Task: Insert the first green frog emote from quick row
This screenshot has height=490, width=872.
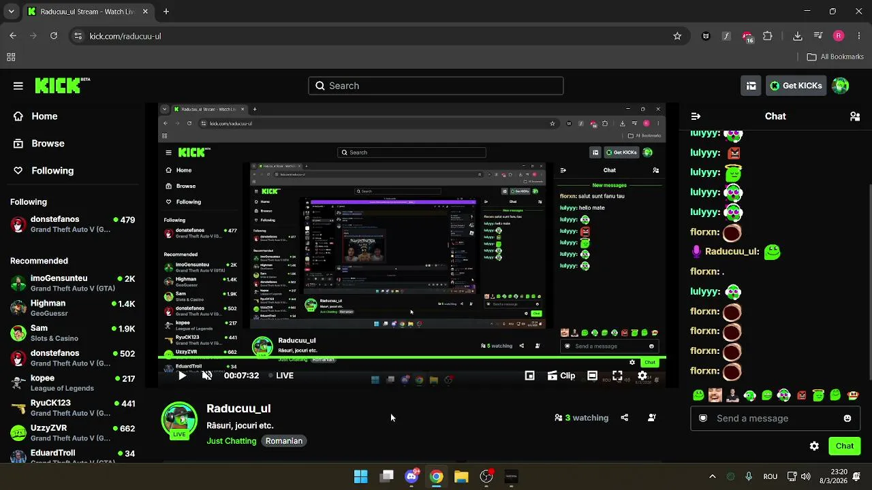Action: tap(698, 395)
